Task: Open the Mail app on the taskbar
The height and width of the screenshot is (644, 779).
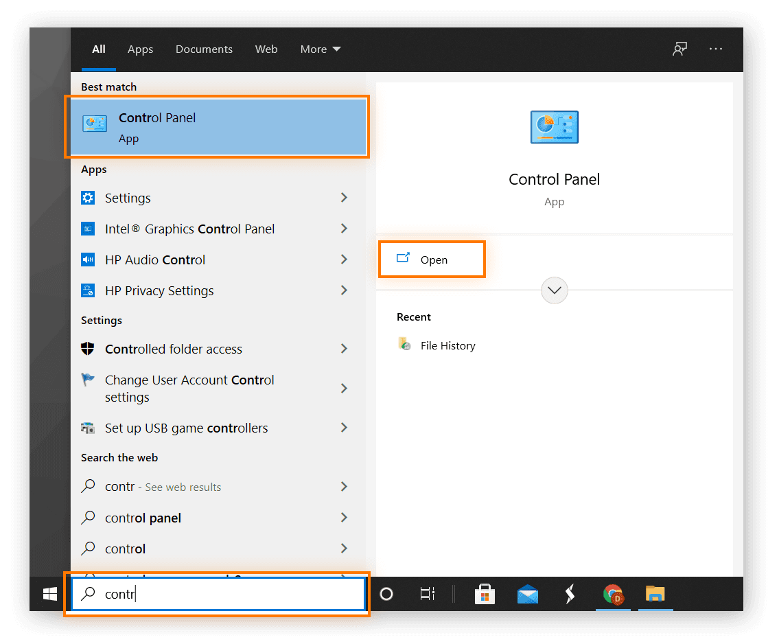Action: coord(528,594)
